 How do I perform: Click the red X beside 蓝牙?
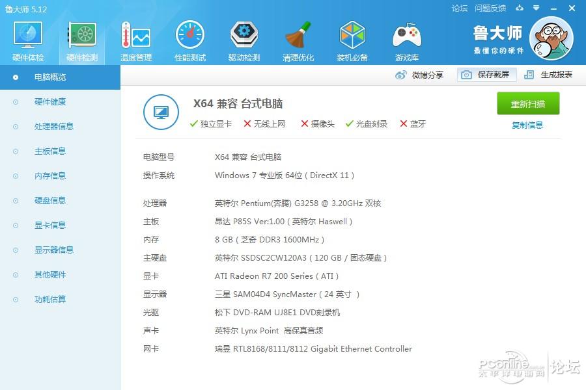pos(403,123)
